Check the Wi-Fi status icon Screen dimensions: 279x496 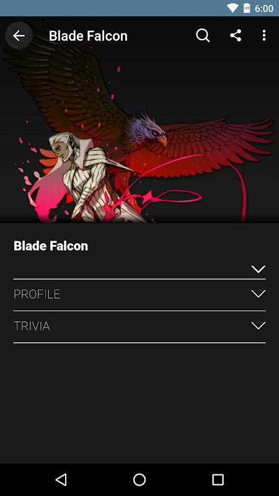point(232,8)
